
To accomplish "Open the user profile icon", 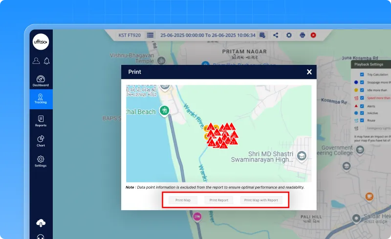I will [x=36, y=61].
